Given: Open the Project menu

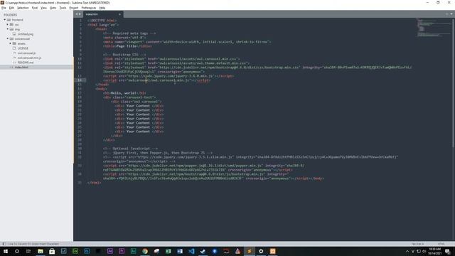Looking at the screenshot, I should tap(74, 8).
